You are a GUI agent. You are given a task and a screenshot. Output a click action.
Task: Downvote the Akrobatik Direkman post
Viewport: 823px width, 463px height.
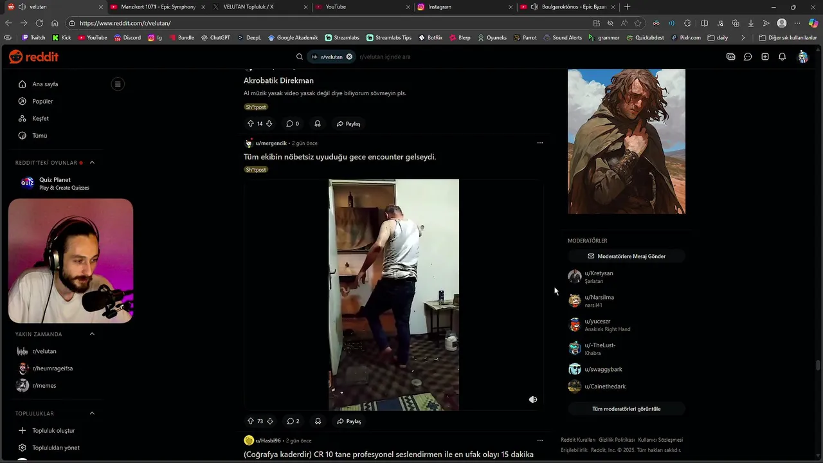click(269, 123)
